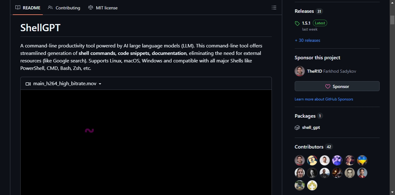Click the vertical scrollbar thumb
This screenshot has width=395, height=195.
click(x=392, y=20)
